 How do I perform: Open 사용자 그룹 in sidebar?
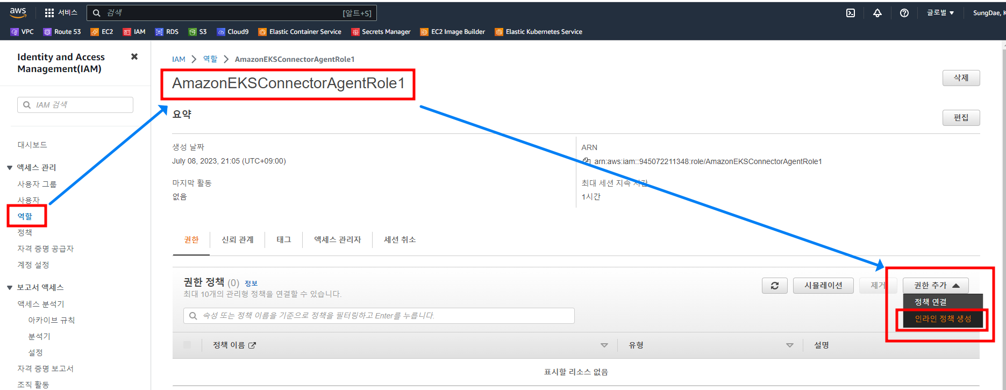(x=37, y=184)
